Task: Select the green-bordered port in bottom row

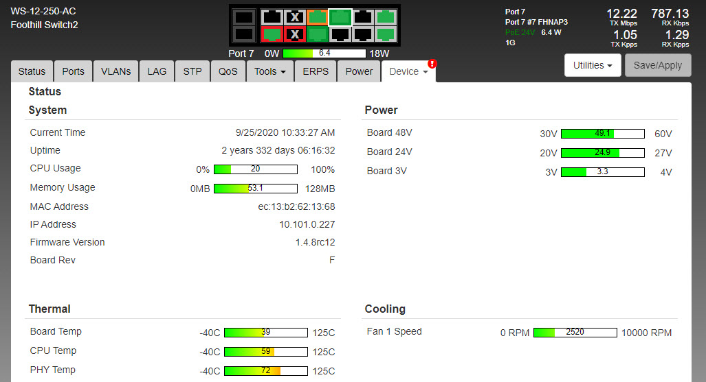Action: tap(317, 34)
